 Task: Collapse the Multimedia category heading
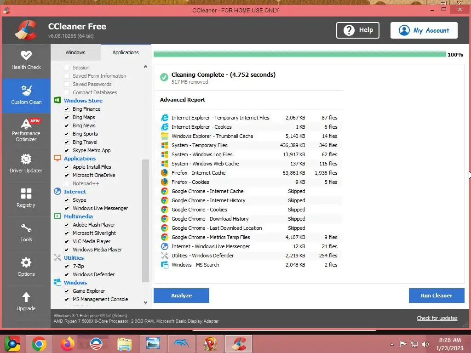78,216
